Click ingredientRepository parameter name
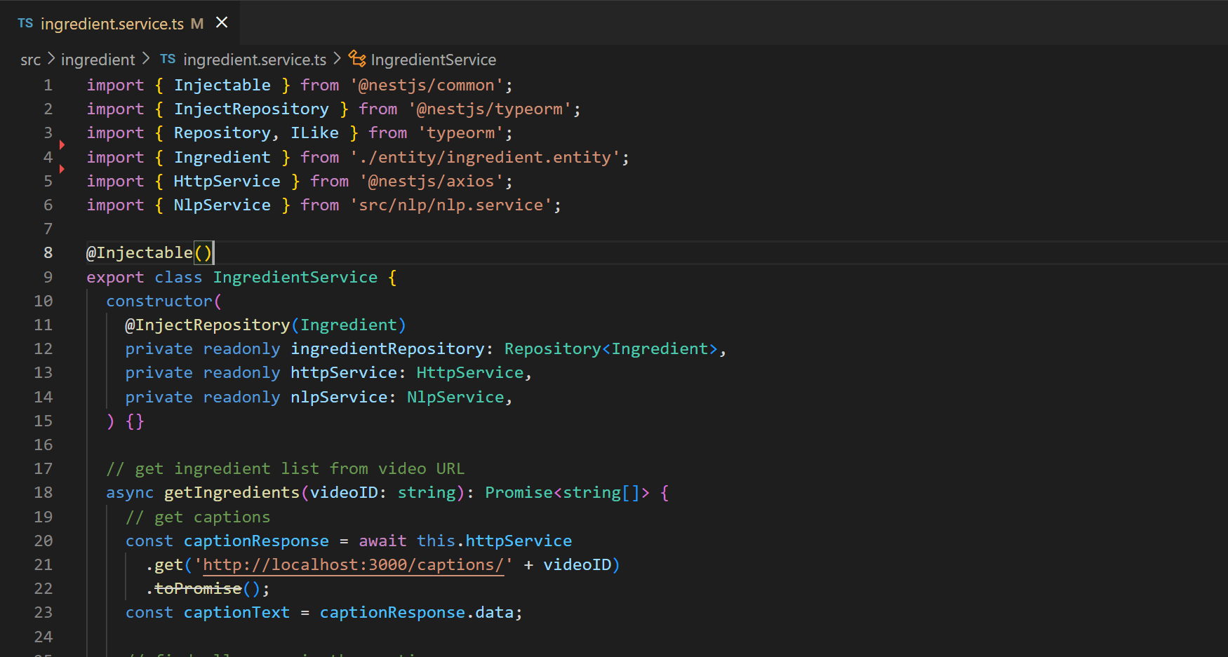Screen dimensions: 1228x657 coord(387,348)
